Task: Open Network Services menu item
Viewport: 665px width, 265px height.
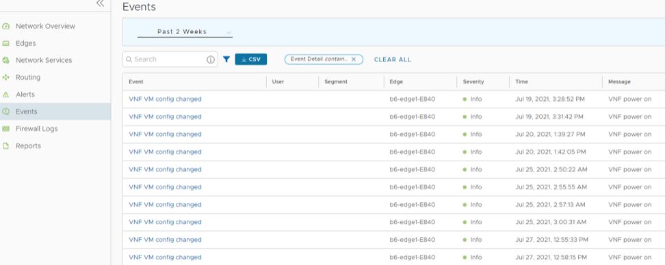Action: 44,60
